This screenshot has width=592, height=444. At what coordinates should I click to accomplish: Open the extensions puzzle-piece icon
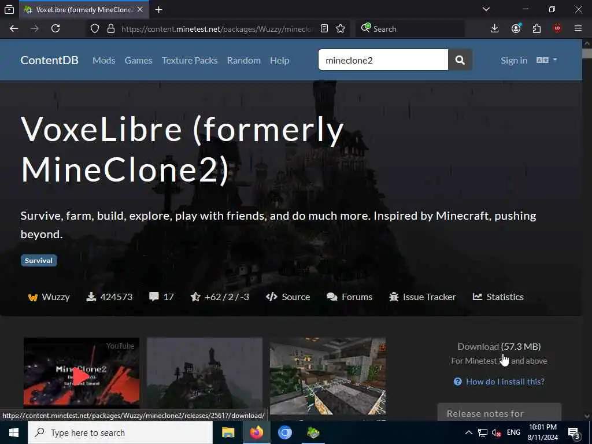(x=536, y=29)
